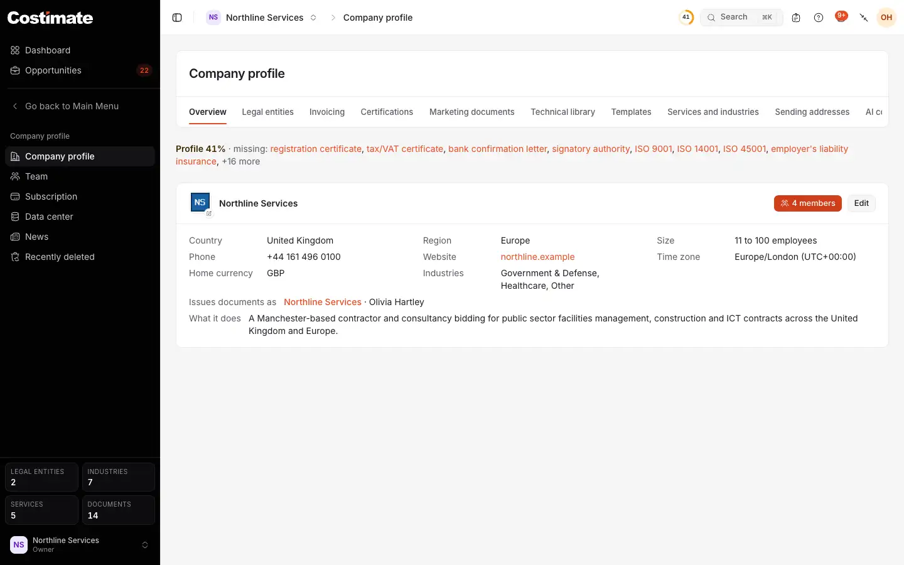
Task: Toggle the sidebar panel icon
Action: 177,18
